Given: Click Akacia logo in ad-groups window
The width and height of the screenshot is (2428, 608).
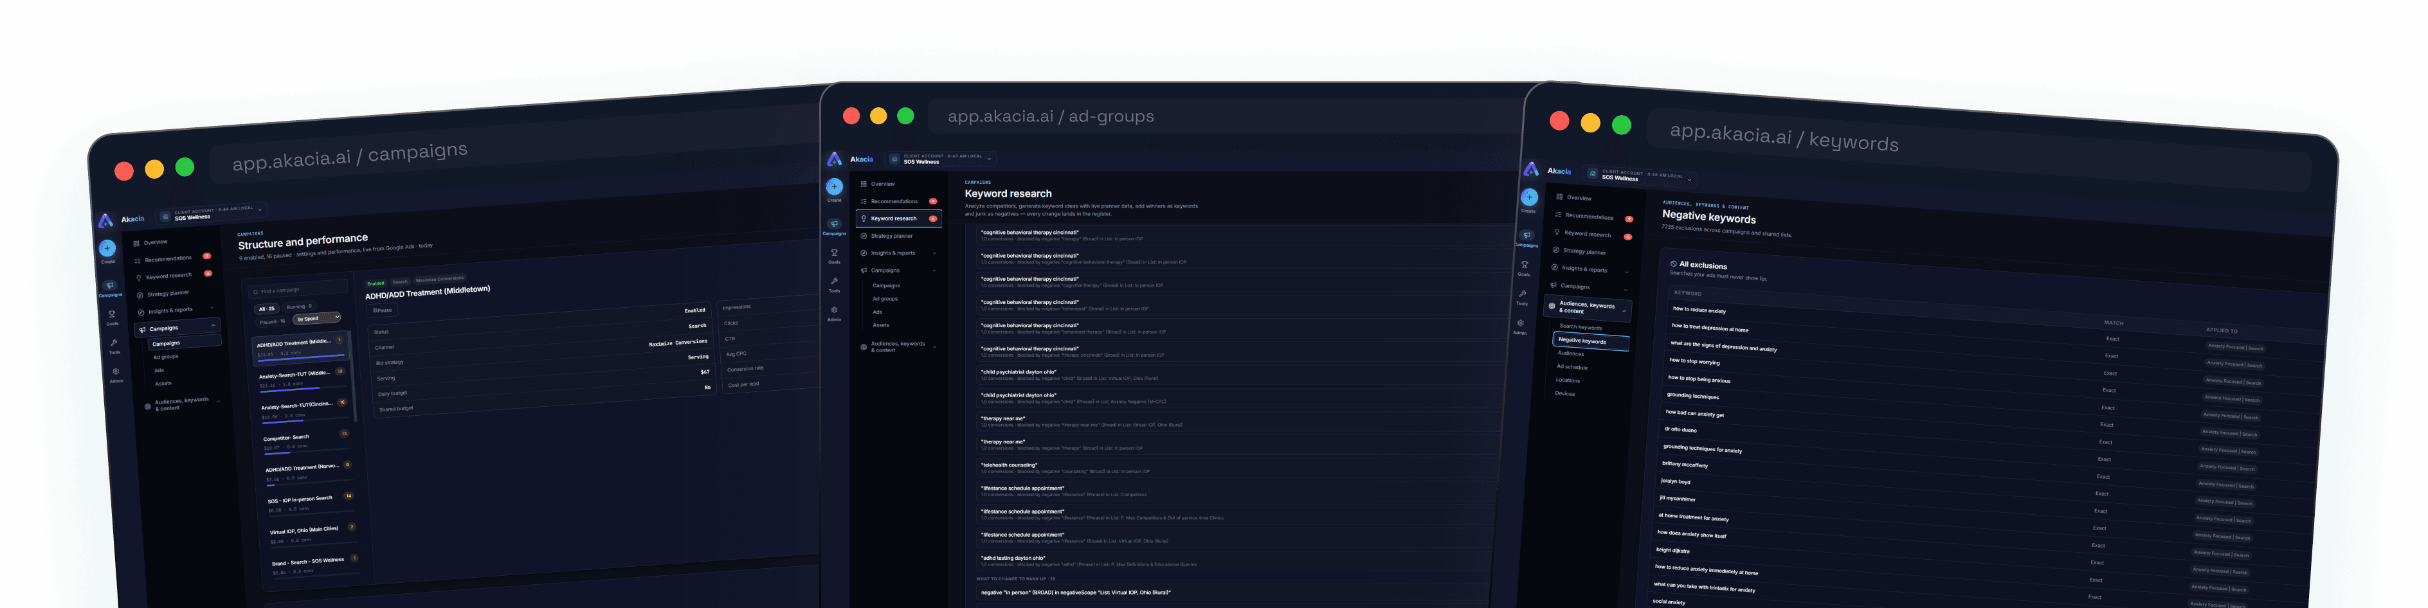Looking at the screenshot, I should click(x=834, y=158).
